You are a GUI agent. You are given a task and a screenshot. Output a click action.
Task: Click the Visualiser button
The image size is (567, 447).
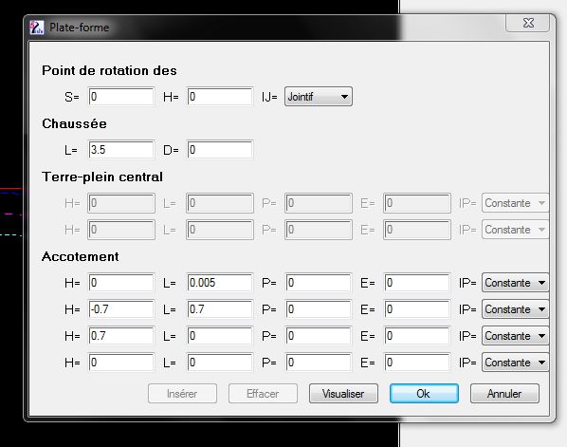pos(343,394)
